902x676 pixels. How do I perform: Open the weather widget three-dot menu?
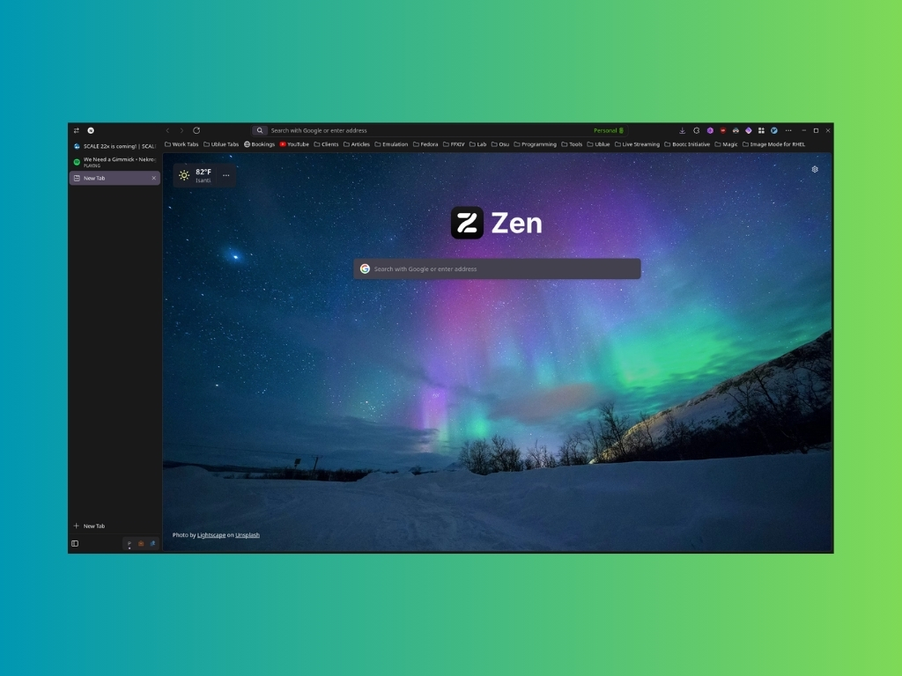[x=226, y=175]
